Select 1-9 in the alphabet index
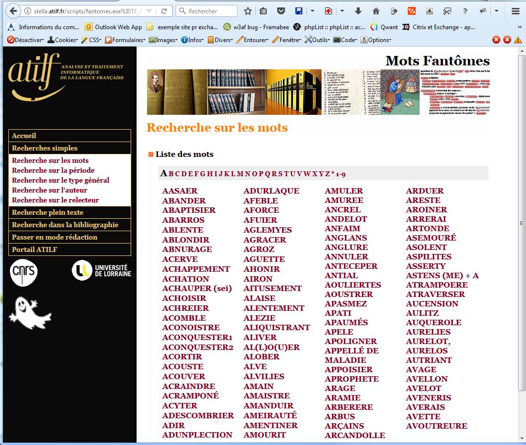This screenshot has width=526, height=445. click(x=341, y=174)
